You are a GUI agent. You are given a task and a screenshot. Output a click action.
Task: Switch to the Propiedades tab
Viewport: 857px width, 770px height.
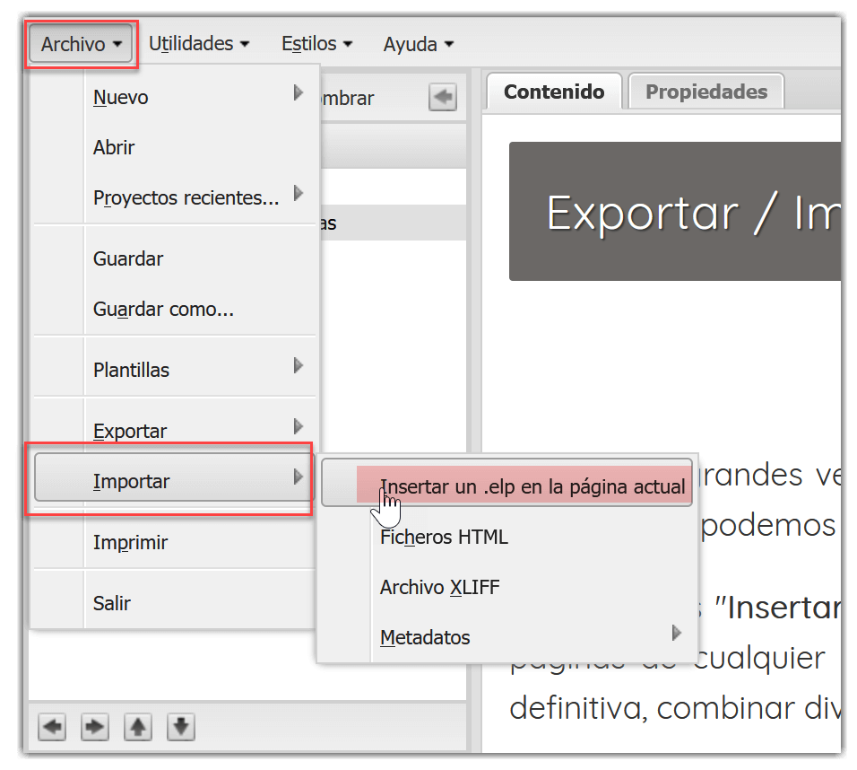click(x=705, y=91)
